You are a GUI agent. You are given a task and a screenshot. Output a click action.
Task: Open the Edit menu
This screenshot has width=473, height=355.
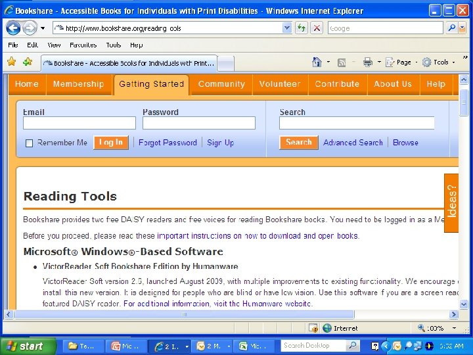pos(32,45)
